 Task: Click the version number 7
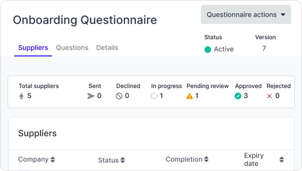click(x=264, y=48)
